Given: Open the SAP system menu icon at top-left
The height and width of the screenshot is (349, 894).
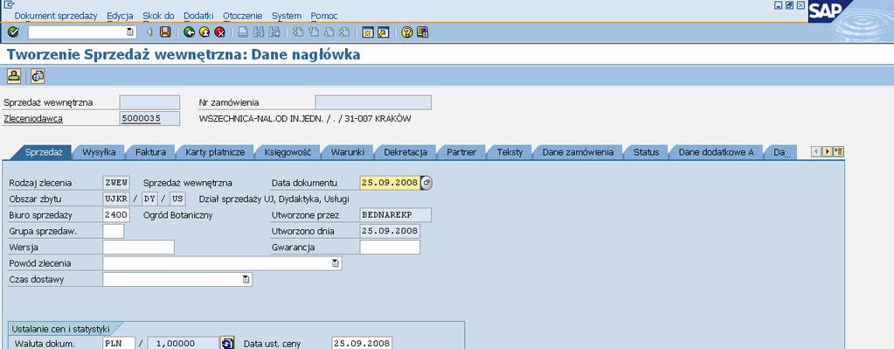Looking at the screenshot, I should point(8,5).
